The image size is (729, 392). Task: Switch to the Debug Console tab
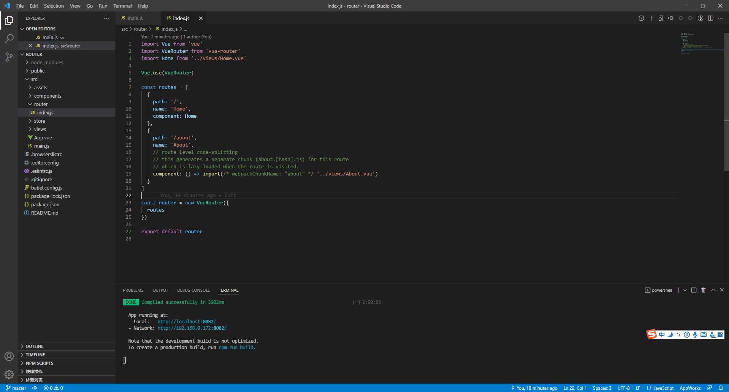[x=193, y=290]
